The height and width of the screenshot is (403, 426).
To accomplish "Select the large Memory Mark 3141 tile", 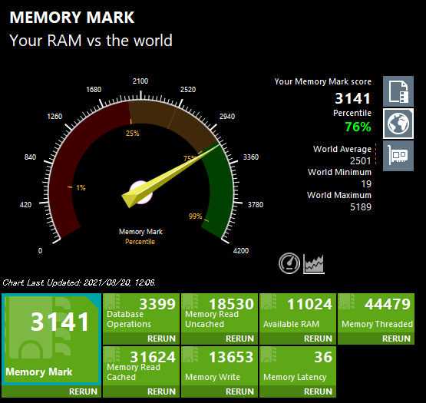I will click(51, 339).
